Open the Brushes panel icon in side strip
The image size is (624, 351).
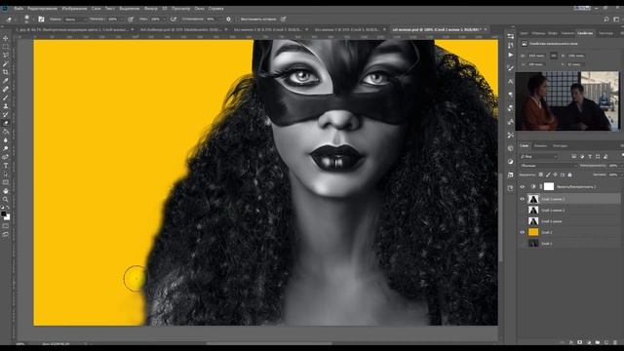coord(511,68)
